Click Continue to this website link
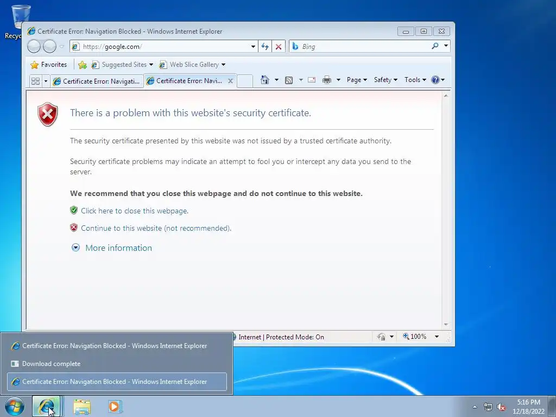The width and height of the screenshot is (556, 417). 156,229
